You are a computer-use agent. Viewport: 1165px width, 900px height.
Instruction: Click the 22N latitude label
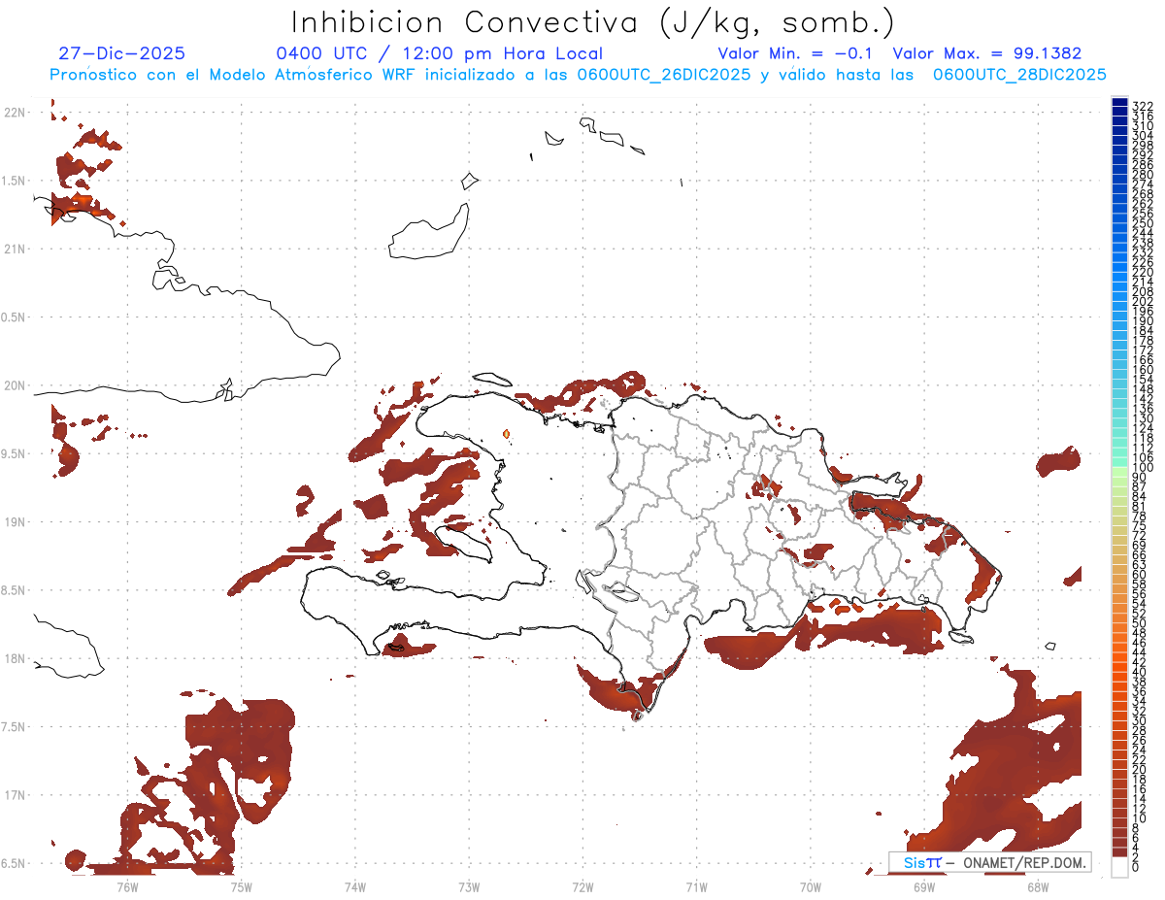pos(16,113)
